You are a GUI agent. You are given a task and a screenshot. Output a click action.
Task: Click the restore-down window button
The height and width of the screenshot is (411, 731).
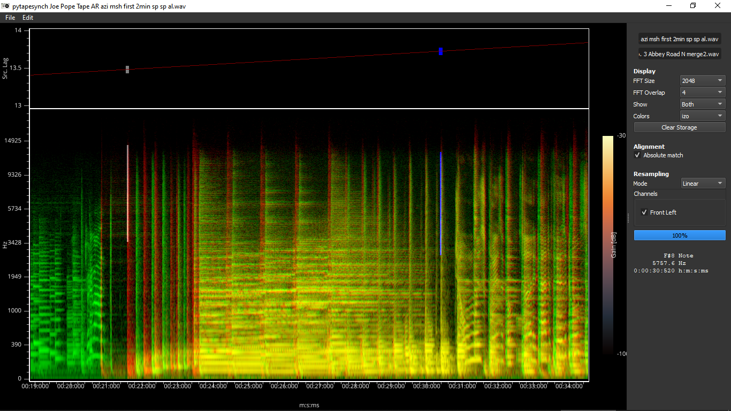point(693,6)
